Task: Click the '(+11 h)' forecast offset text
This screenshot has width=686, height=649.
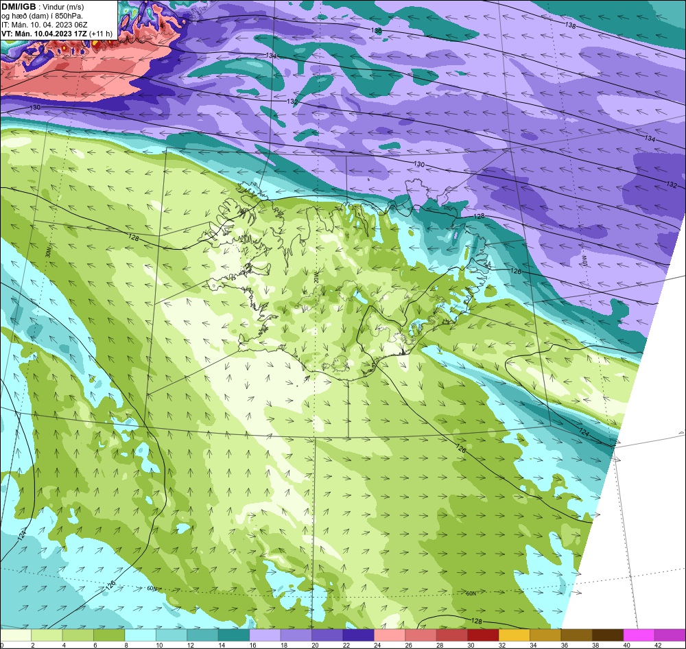Action: click(101, 34)
